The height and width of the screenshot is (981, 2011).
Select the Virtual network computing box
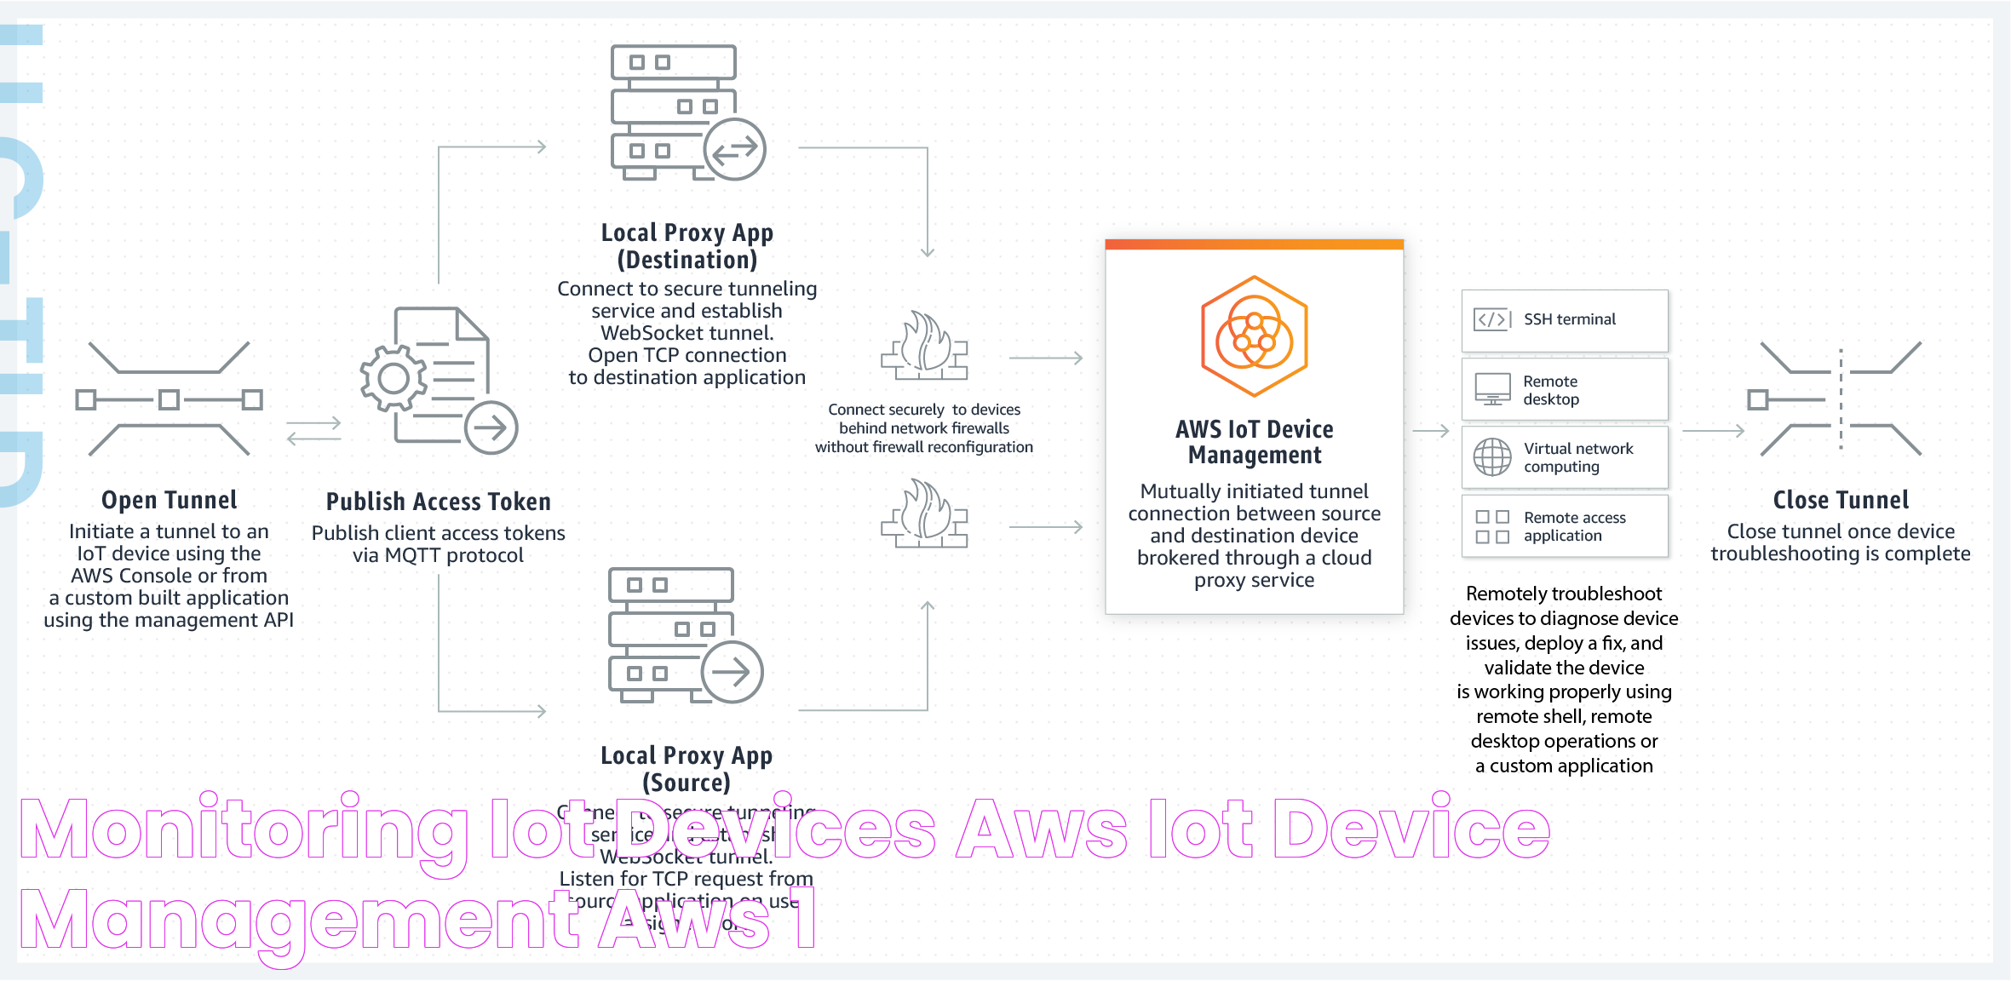1565,457
